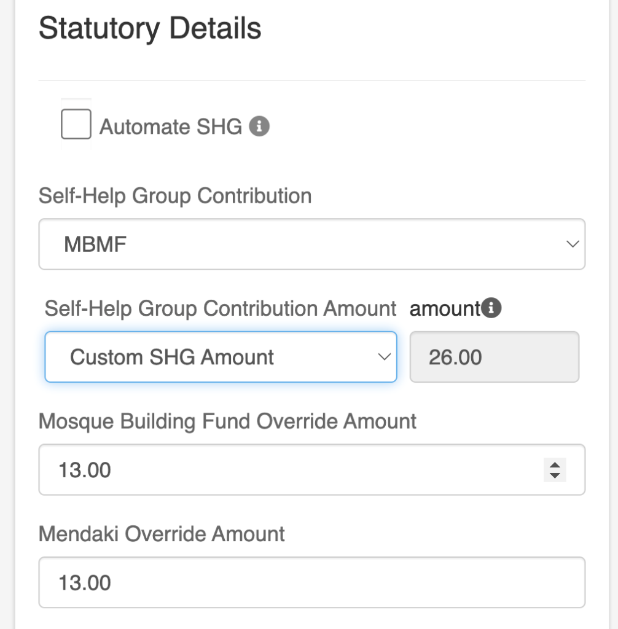Click the info icon beside Automate SHG
Image resolution: width=618 pixels, height=629 pixels.
point(259,127)
